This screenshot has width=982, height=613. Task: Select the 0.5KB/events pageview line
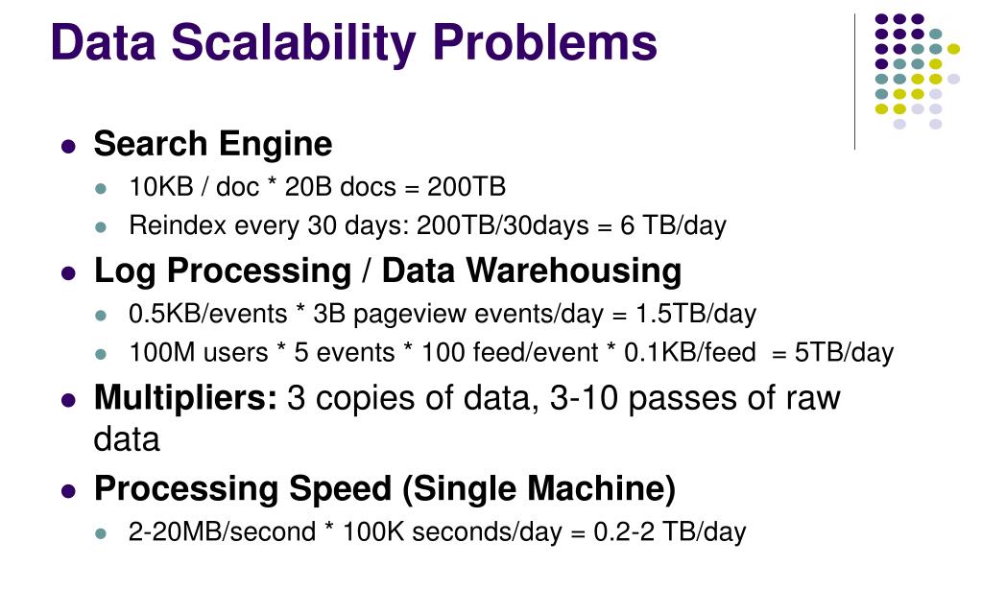tap(443, 315)
